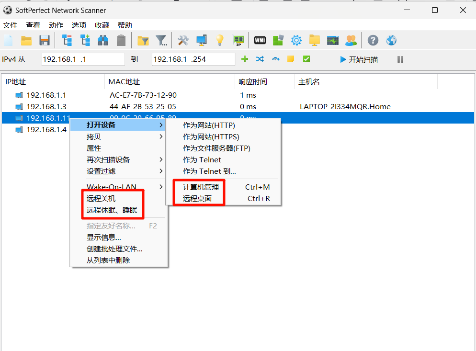This screenshot has height=351, width=476.
Task: Choose 显示信息... entry
Action: pos(118,238)
